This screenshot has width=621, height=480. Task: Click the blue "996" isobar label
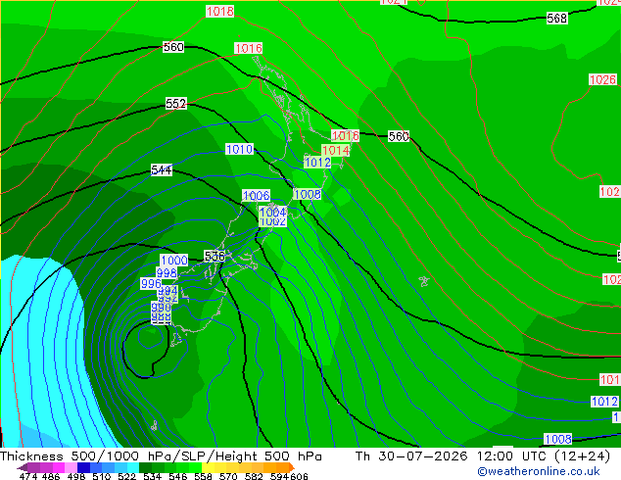[151, 283]
